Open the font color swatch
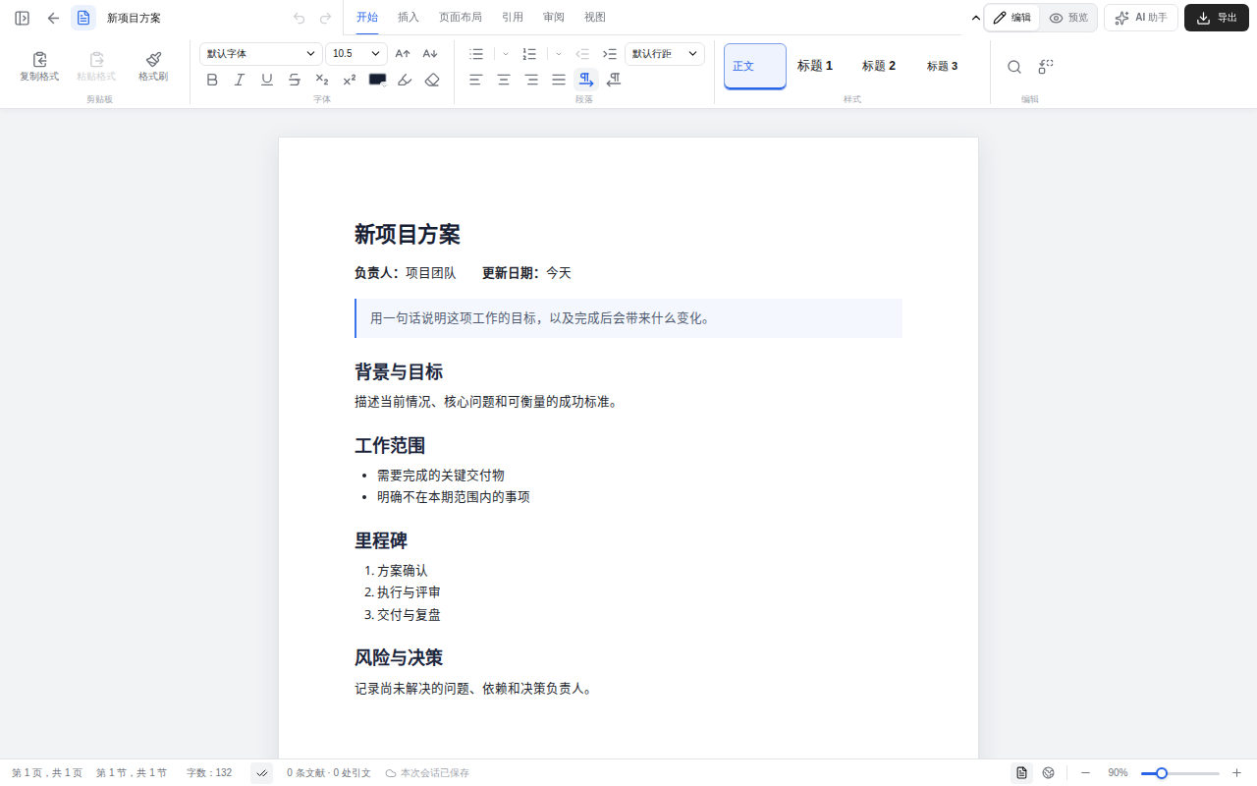The width and height of the screenshot is (1257, 786). coord(377,81)
